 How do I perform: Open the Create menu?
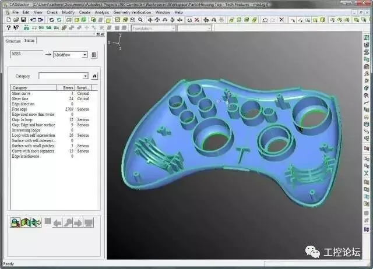click(85, 12)
